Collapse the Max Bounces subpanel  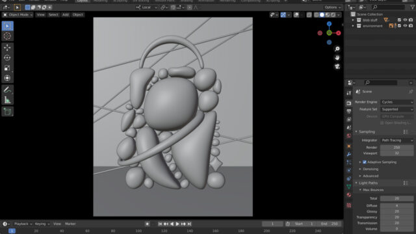pos(360,190)
